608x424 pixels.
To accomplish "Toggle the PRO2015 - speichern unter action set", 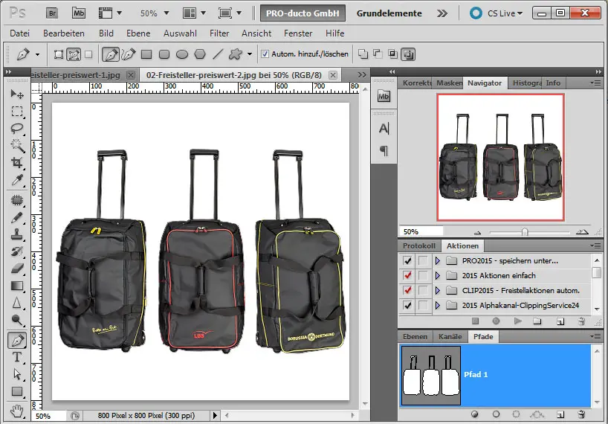I will point(407,260).
